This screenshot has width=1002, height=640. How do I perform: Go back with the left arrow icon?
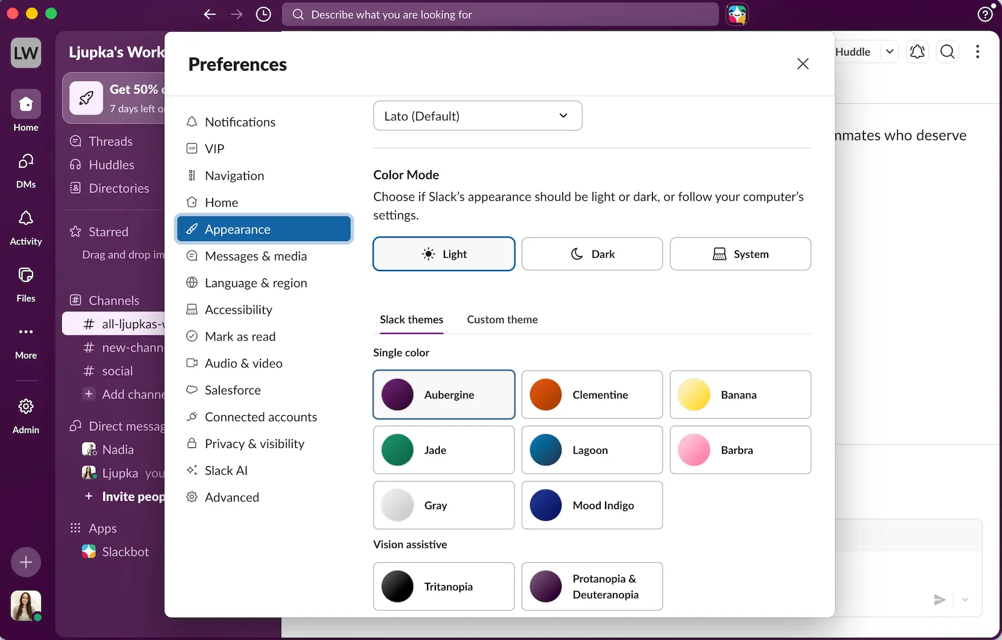point(210,14)
